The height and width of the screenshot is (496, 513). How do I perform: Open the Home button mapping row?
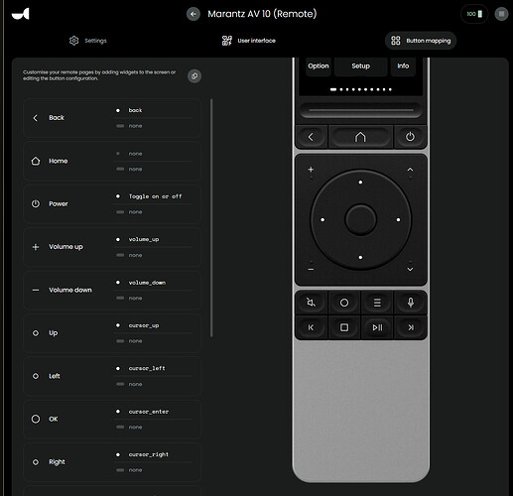(112, 161)
